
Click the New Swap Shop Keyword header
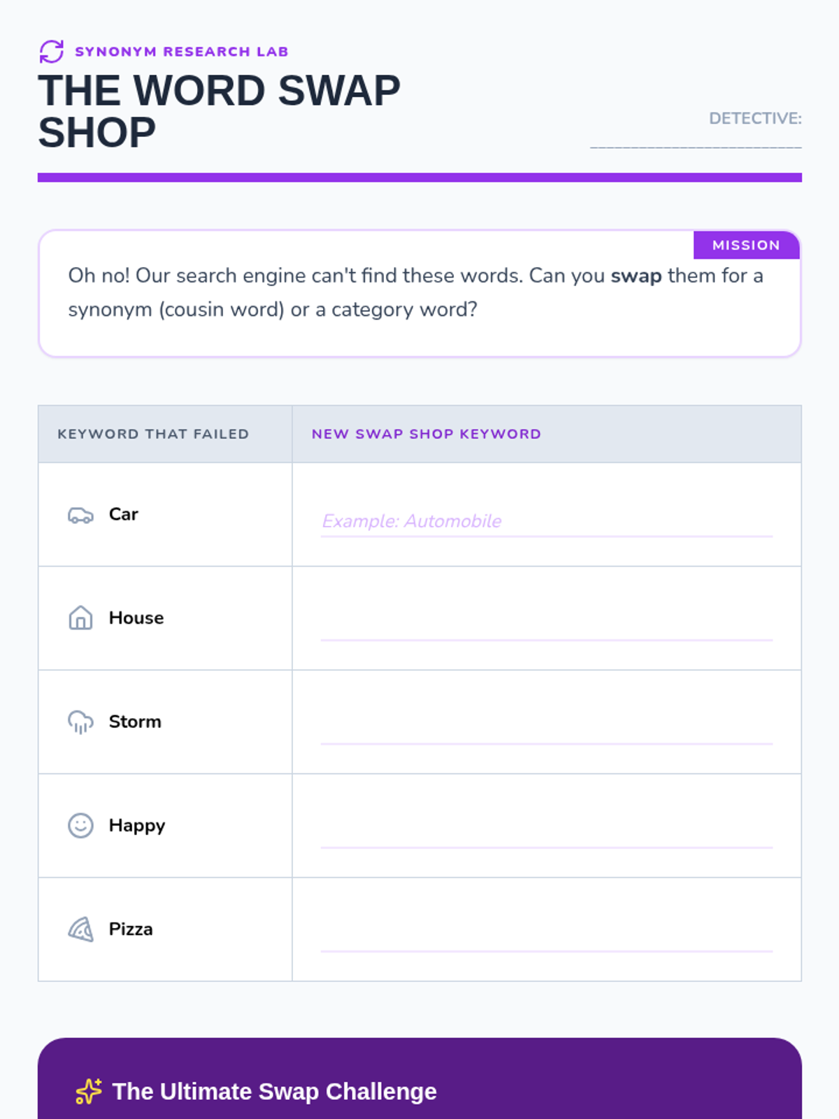click(426, 434)
